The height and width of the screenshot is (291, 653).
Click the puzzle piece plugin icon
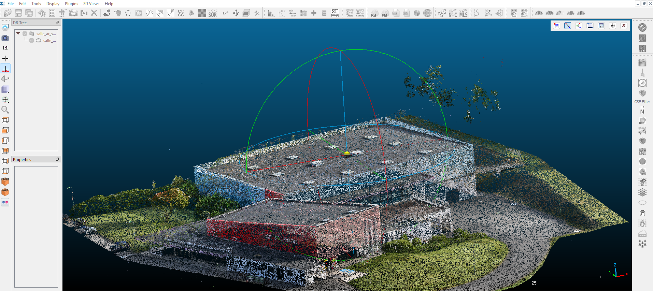pos(442,13)
